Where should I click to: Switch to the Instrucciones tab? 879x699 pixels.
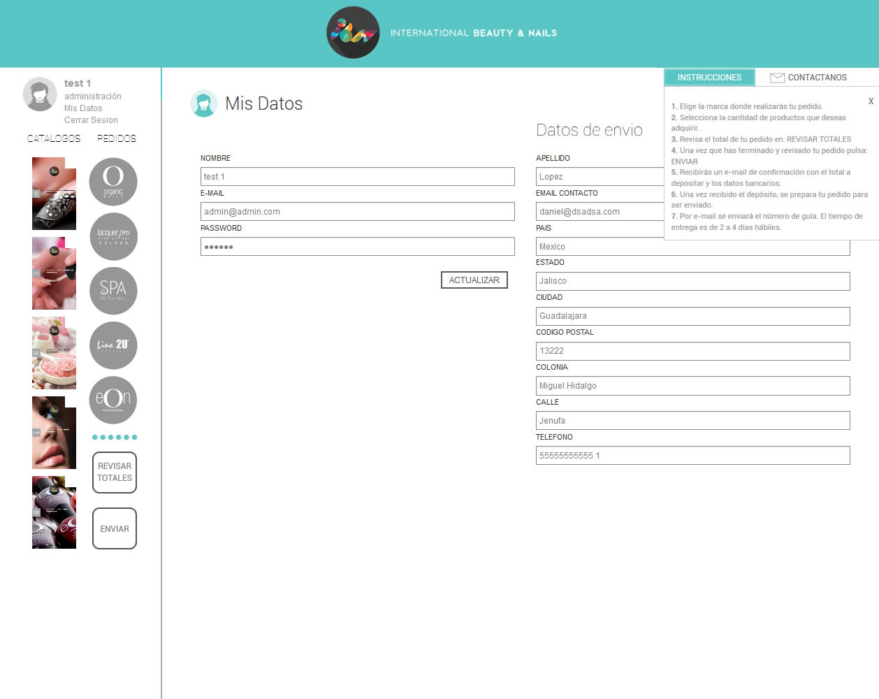709,78
